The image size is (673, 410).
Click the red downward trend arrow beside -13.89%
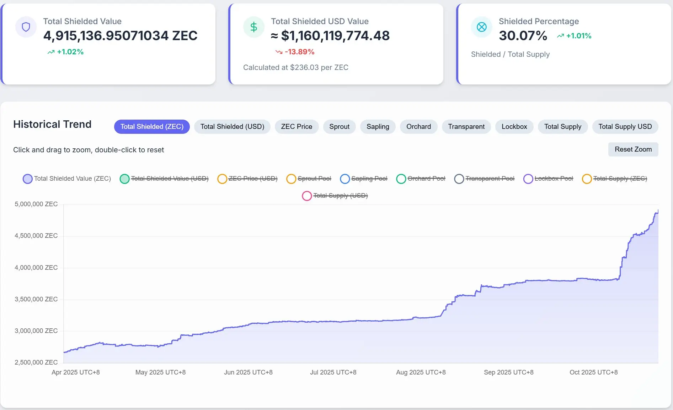(x=279, y=52)
